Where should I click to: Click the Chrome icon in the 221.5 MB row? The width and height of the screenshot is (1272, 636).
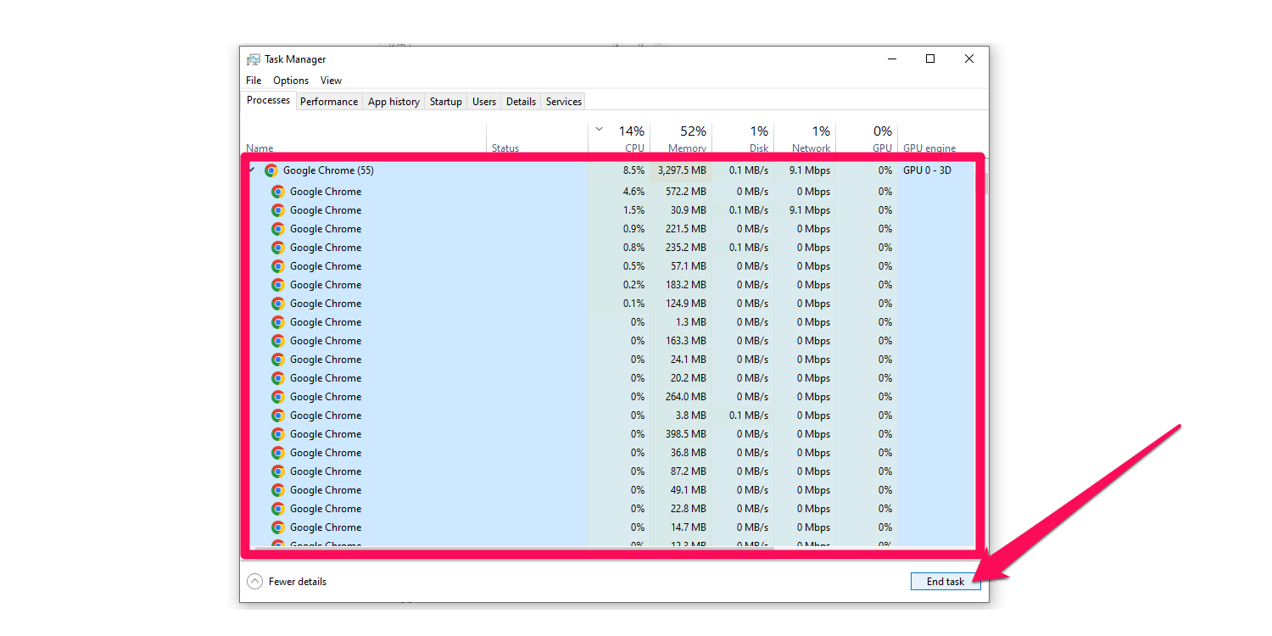click(278, 229)
